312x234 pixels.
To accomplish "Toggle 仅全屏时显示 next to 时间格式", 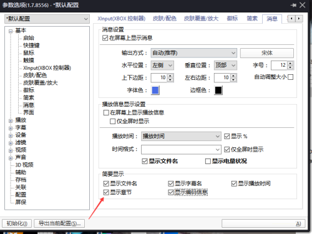I will [x=227, y=149].
